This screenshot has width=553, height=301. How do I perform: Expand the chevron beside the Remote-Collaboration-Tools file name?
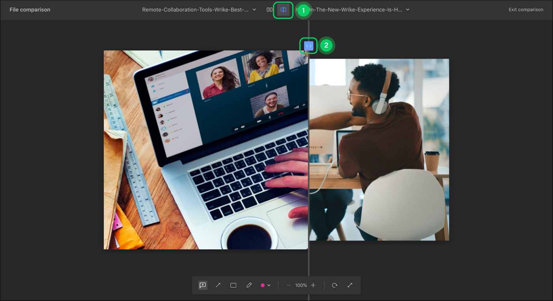pos(254,10)
